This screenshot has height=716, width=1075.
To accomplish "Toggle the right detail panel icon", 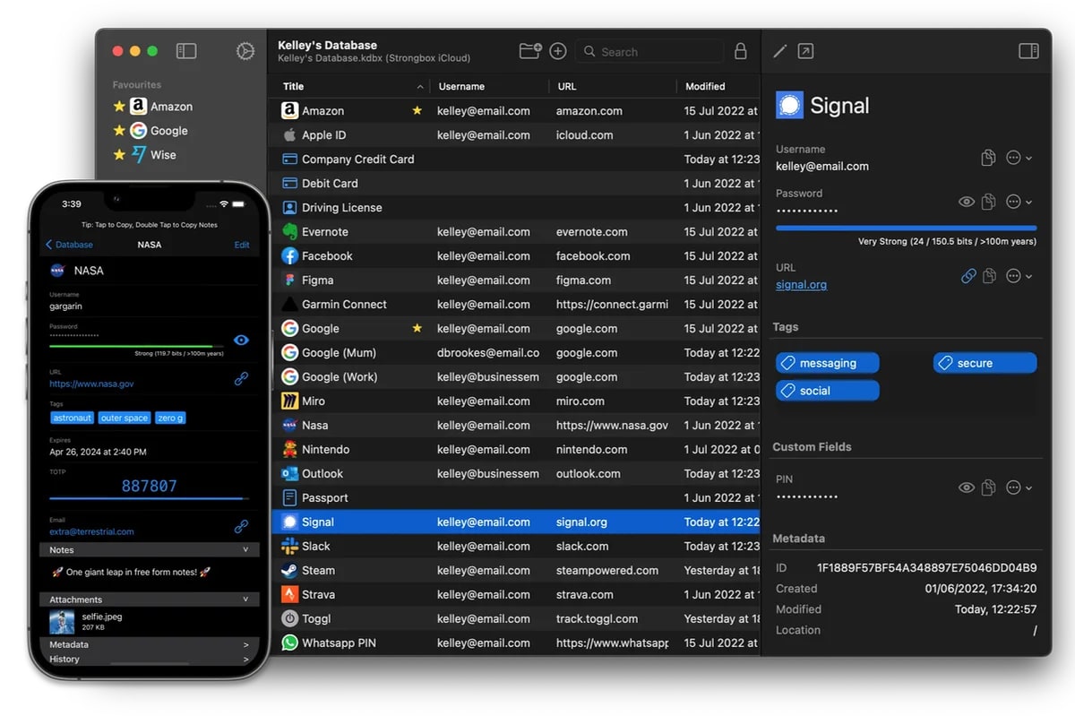I will 1027,51.
